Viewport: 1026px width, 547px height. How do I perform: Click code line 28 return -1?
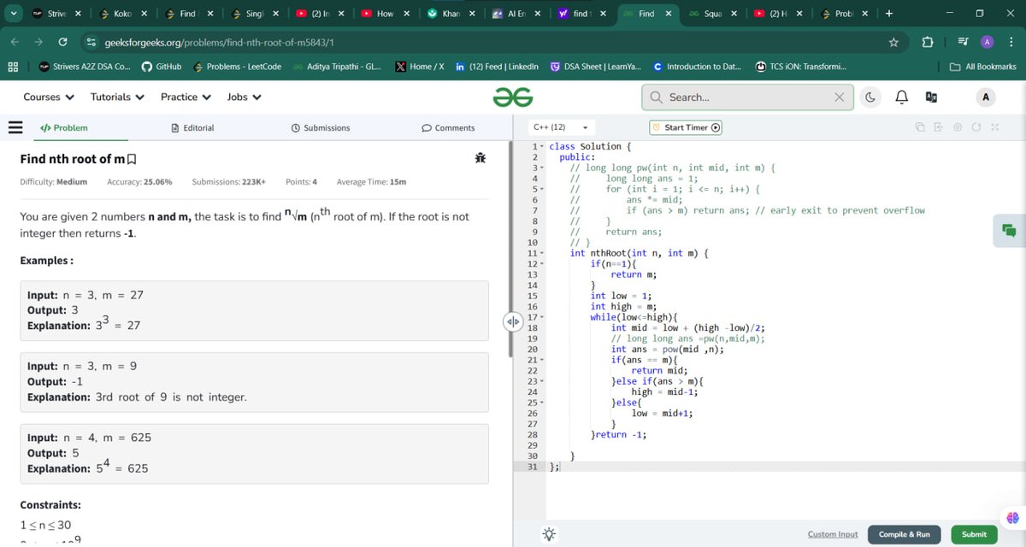pos(618,434)
